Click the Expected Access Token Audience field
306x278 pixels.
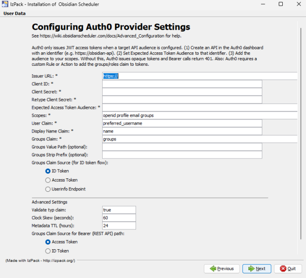pyautogui.click(x=200, y=107)
